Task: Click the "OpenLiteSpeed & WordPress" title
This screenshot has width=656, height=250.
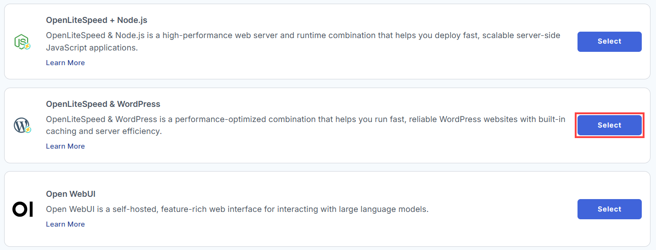Action: [x=103, y=104]
